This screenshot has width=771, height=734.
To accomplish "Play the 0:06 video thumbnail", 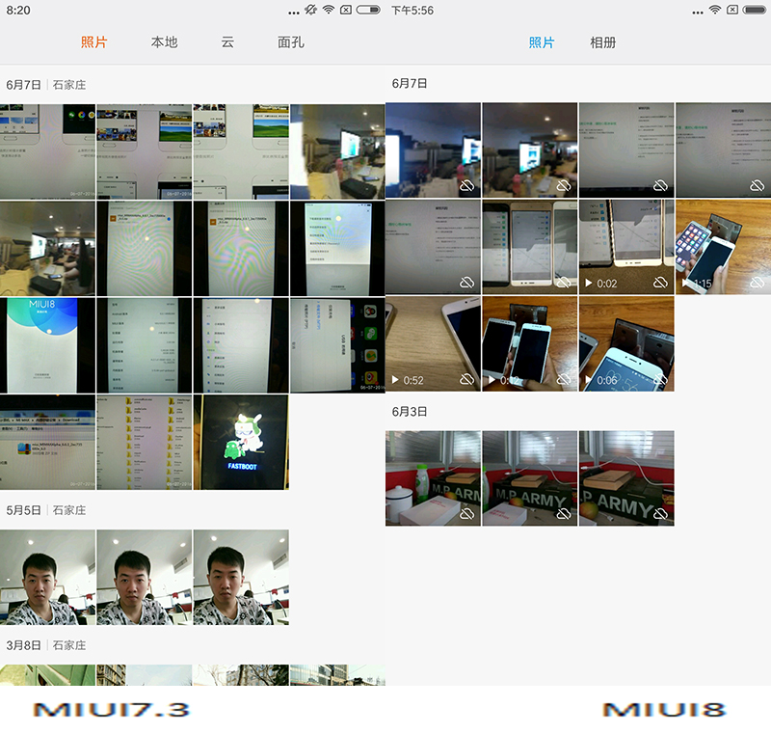I will pos(626,344).
